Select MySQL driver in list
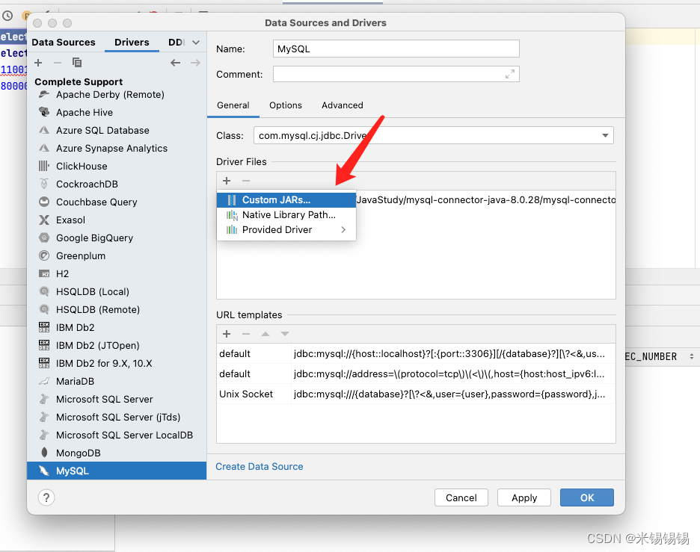Screen dimensions: 700x552 (x=117, y=471)
